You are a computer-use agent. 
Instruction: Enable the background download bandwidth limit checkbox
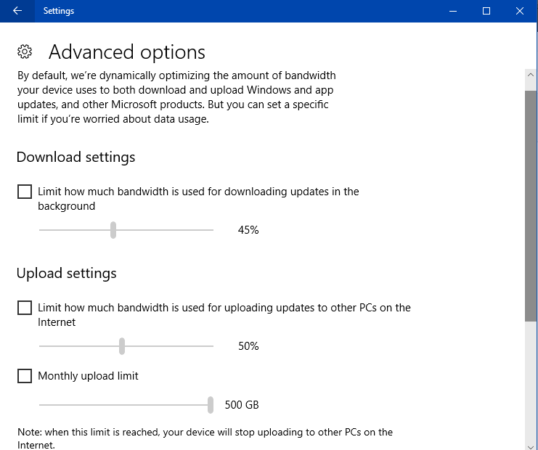(x=25, y=192)
